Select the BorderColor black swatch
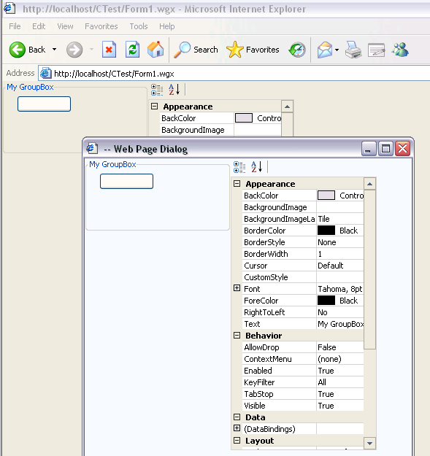 [x=326, y=231]
